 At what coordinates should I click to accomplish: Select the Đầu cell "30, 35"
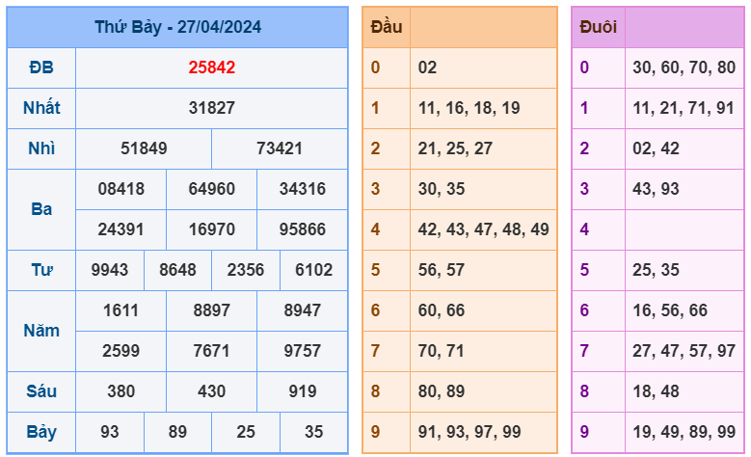442,189
